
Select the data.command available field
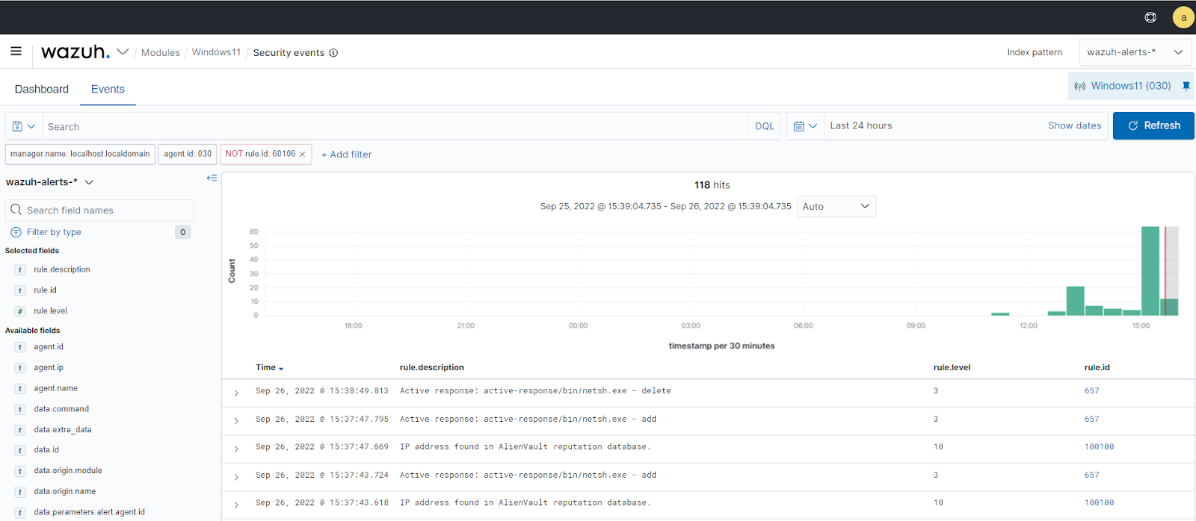click(61, 409)
